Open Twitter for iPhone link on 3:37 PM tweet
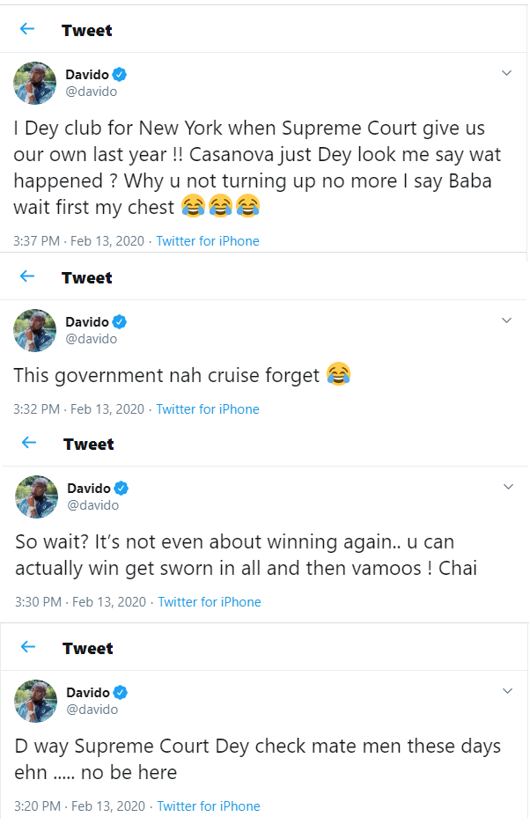The height and width of the screenshot is (824, 530). (x=208, y=241)
